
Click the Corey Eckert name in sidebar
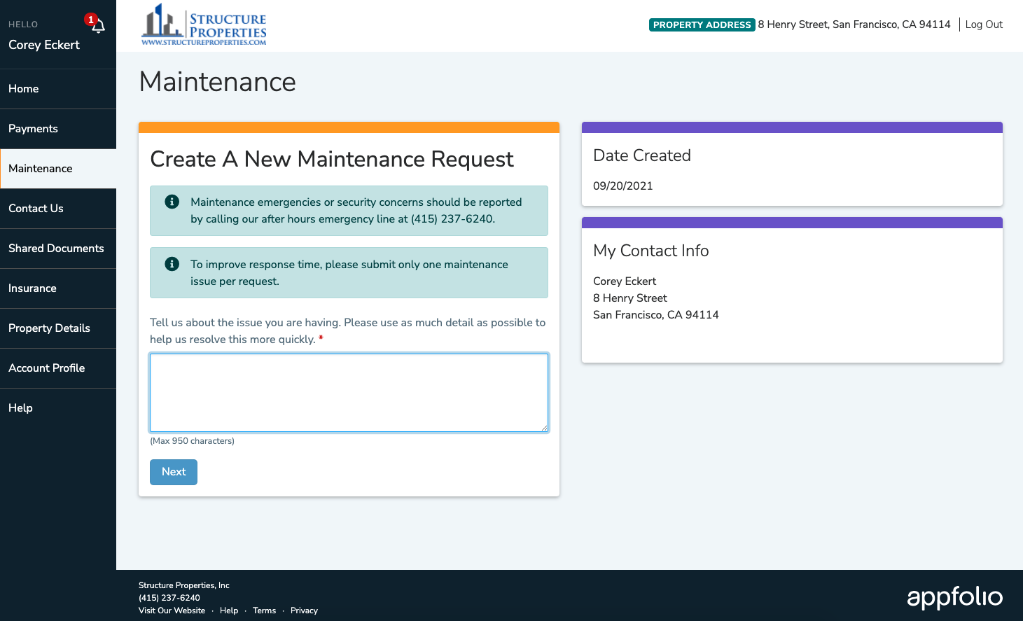coord(44,45)
